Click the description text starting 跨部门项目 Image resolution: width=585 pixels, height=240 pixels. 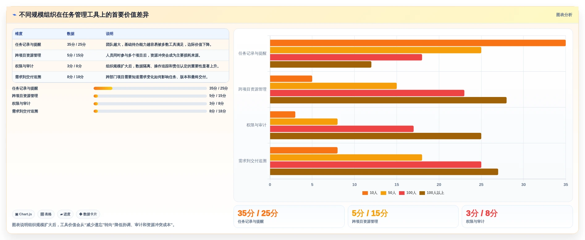[158, 77]
